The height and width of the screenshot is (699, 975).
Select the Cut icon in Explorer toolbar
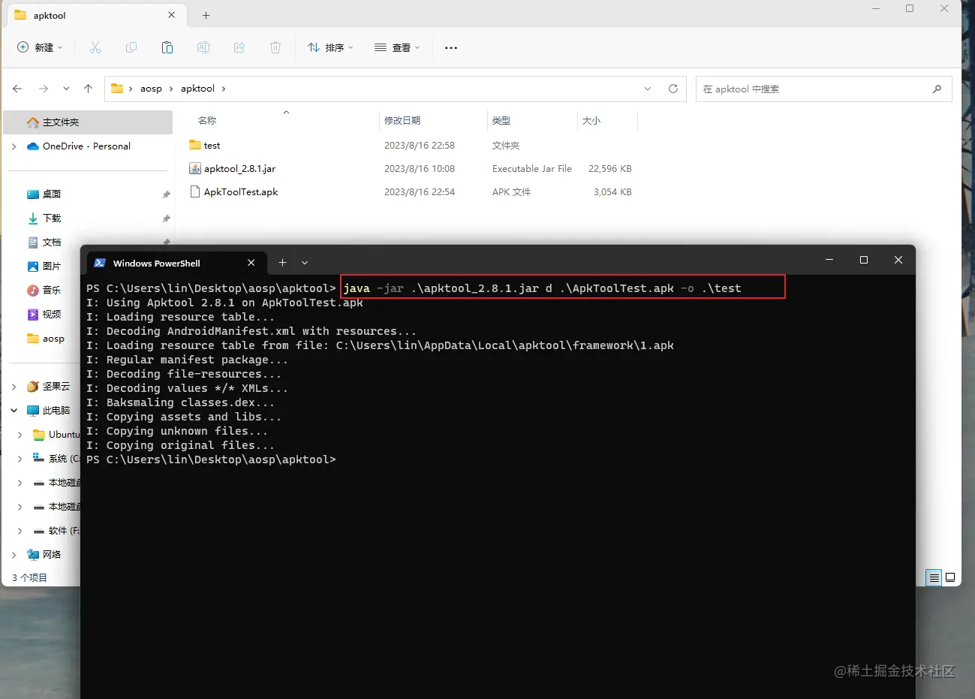95,47
